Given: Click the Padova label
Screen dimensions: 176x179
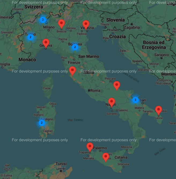Looking at the screenshot, I should 82,34.
